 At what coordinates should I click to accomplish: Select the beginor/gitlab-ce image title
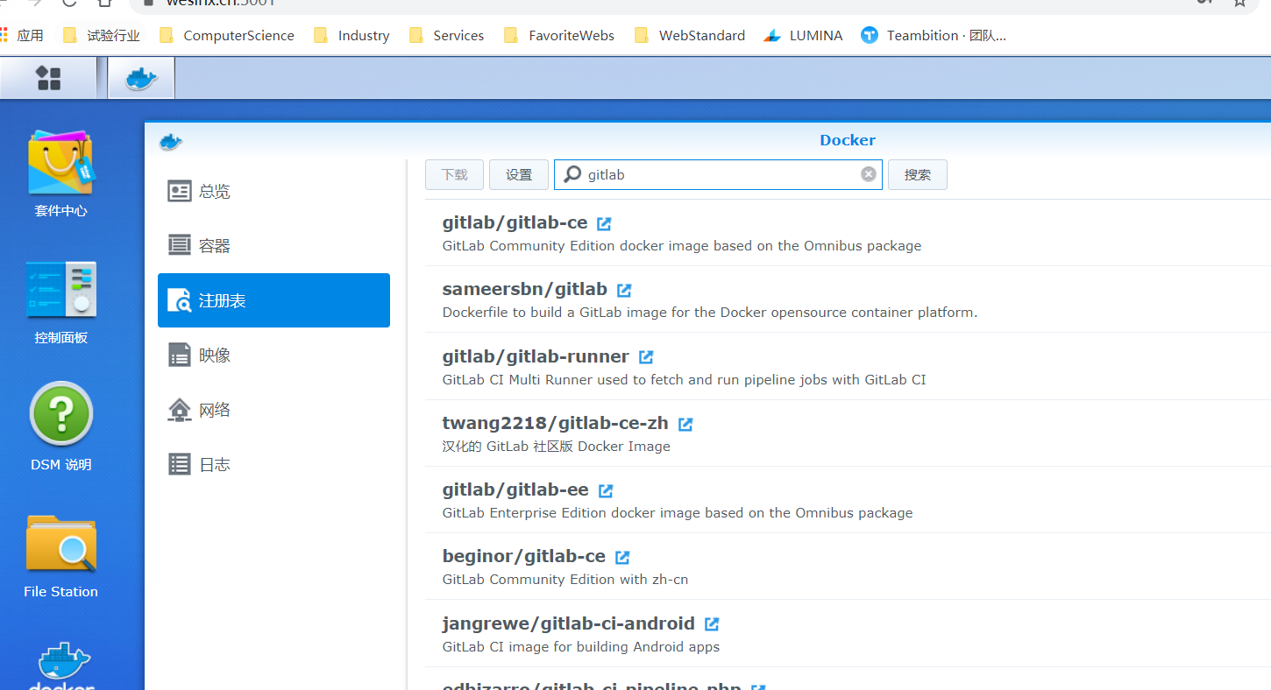tap(524, 557)
